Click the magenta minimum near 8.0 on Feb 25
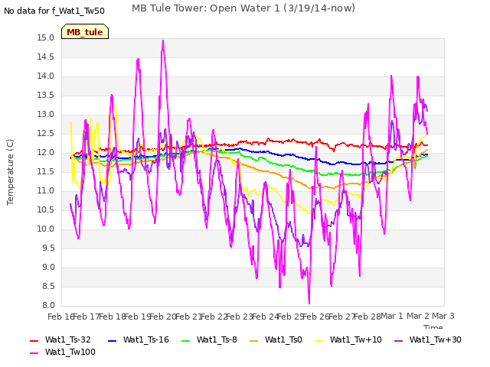This screenshot has width=490, height=367. [309, 303]
